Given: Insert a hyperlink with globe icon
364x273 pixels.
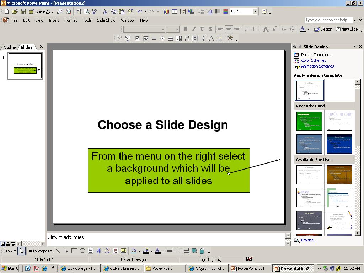Looking at the screenshot, I should (191, 11).
